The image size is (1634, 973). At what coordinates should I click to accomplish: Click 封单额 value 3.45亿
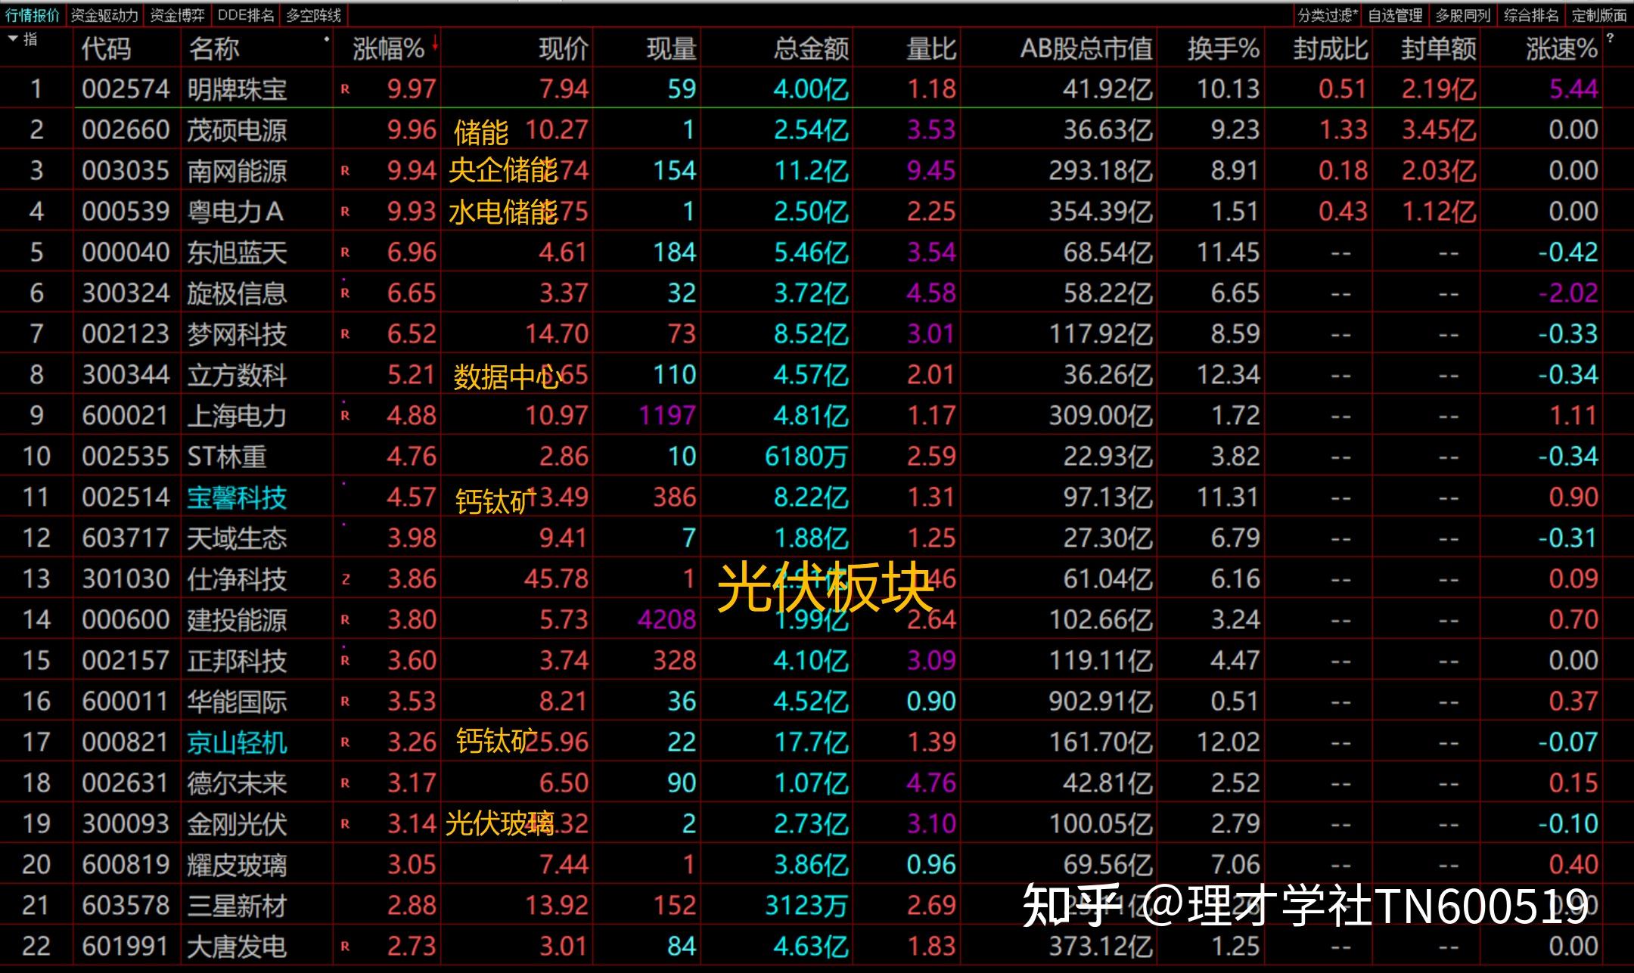1439,130
